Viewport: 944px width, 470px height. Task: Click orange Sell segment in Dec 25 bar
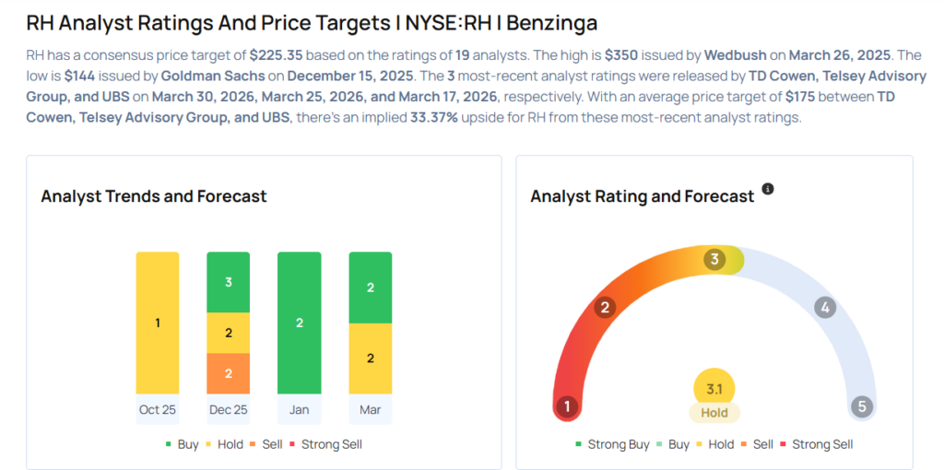point(228,373)
